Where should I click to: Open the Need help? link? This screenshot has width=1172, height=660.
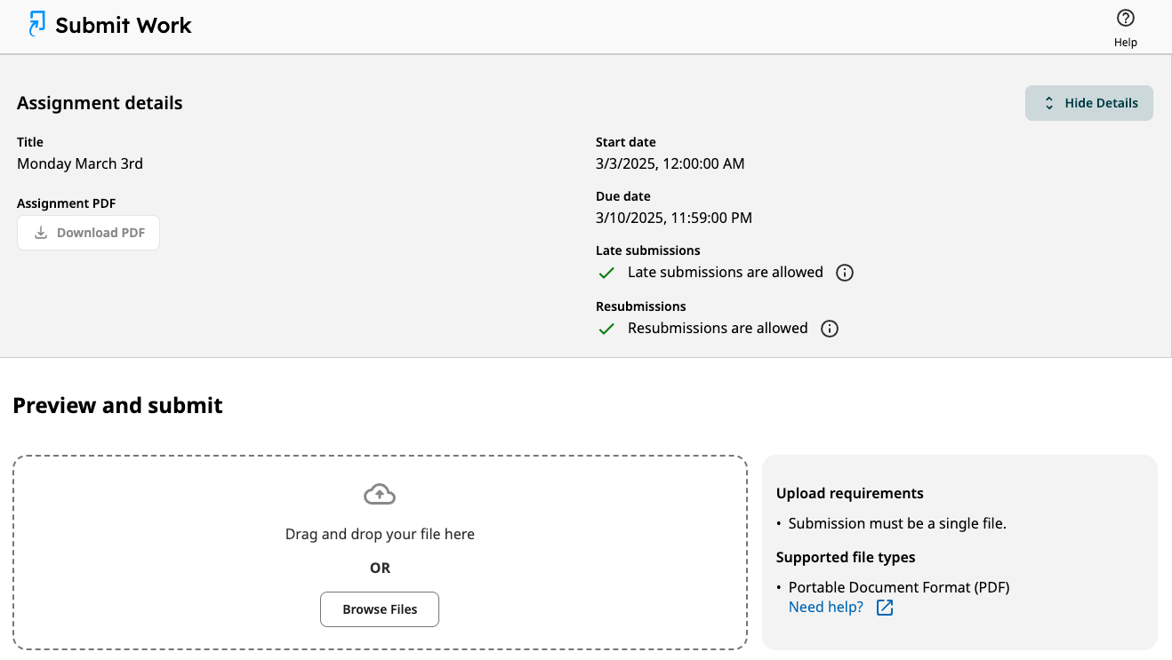click(x=826, y=608)
